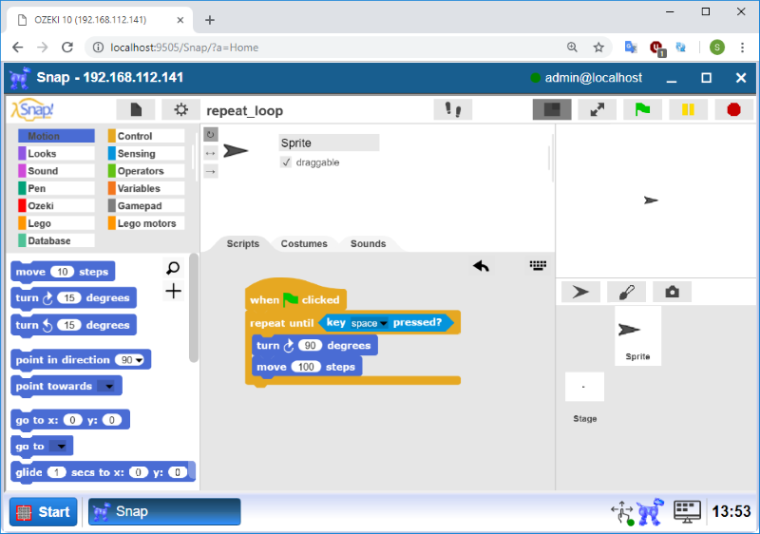Switch to fullscreen presentation mode
760x534 pixels.
coord(598,109)
